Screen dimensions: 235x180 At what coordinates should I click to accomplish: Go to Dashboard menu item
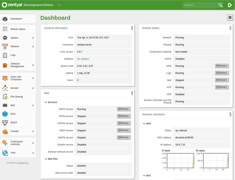(18, 19)
